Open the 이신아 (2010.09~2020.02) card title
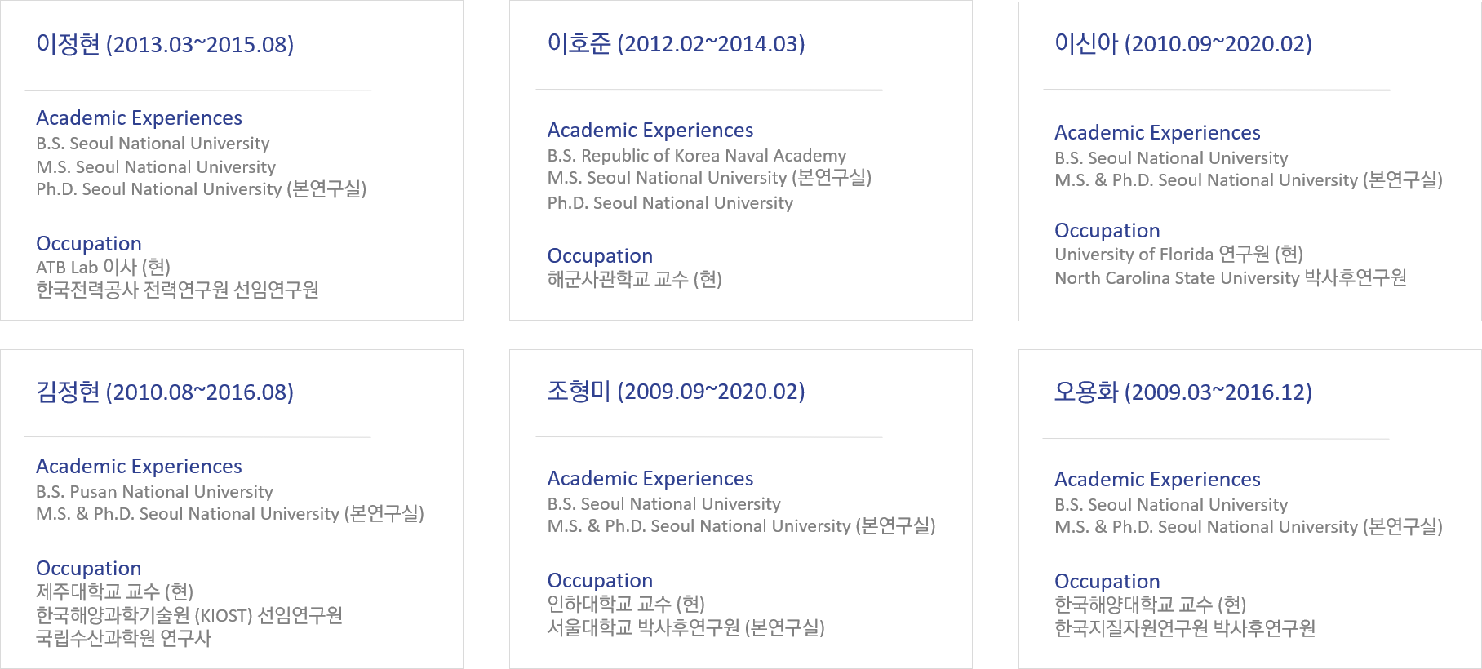This screenshot has width=1482, height=669. [x=1183, y=43]
